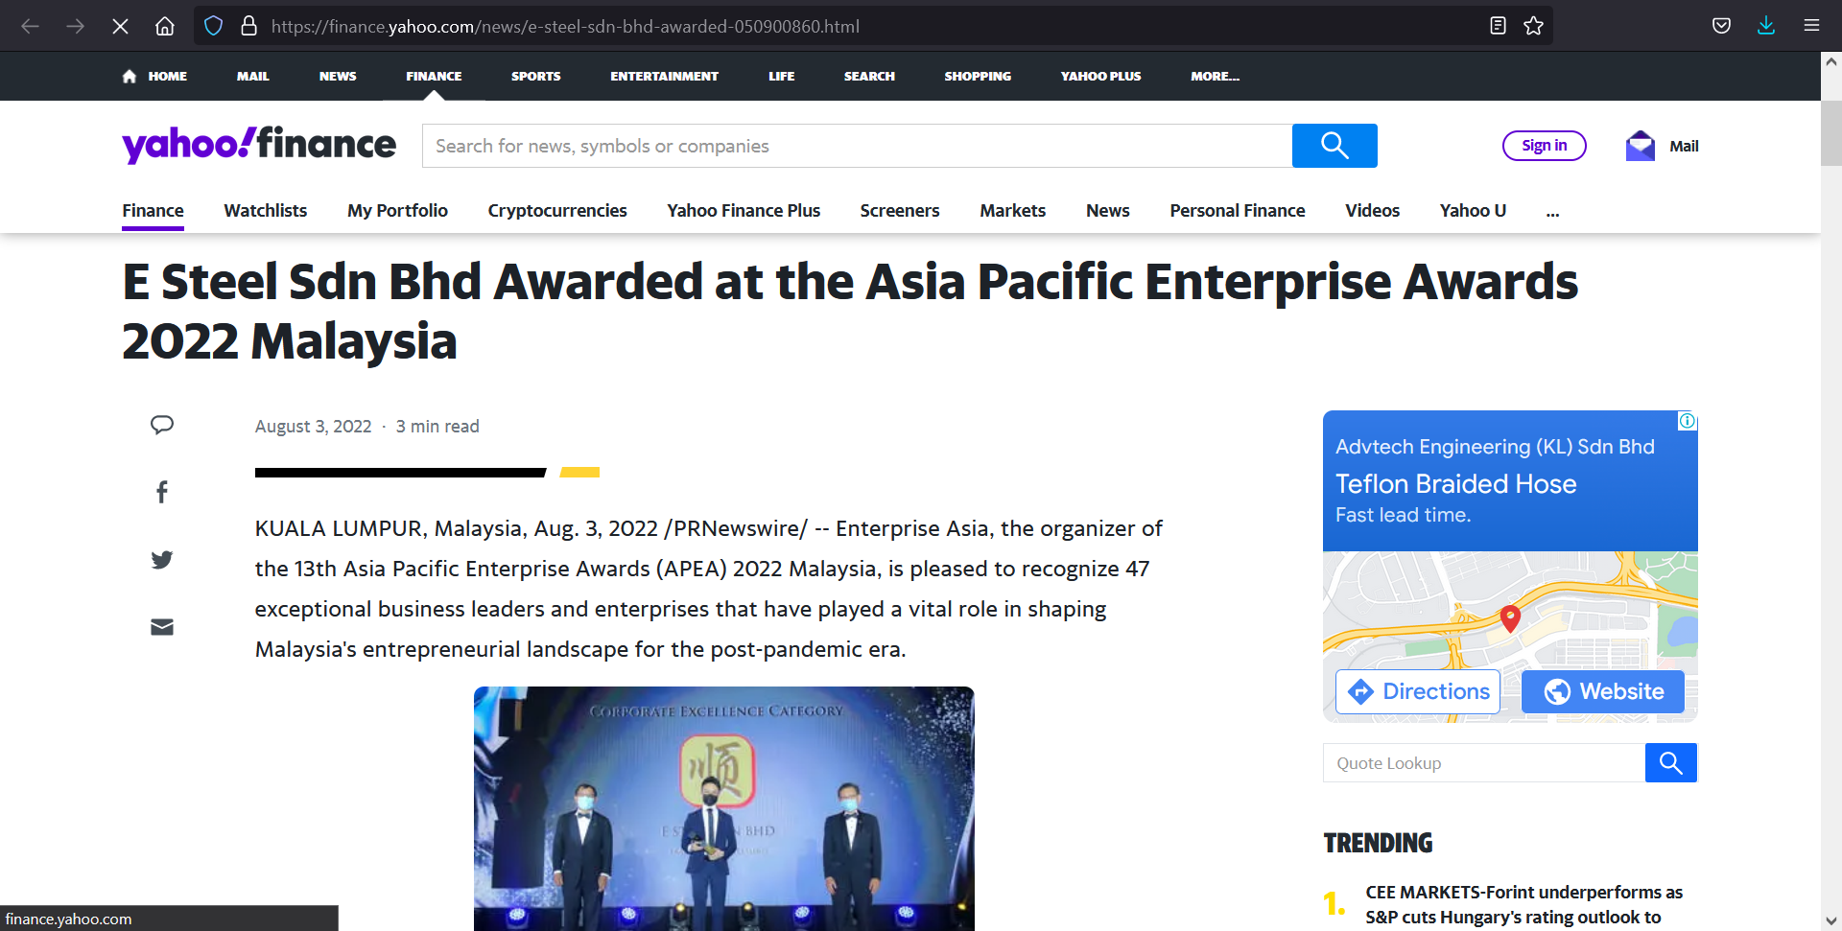Image resolution: width=1842 pixels, height=931 pixels.
Task: Click the scrollbar down arrow
Action: coord(1831,920)
